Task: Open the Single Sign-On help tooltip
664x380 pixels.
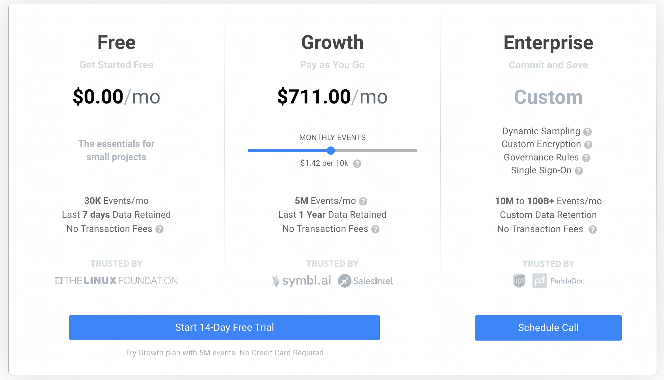Action: click(x=579, y=171)
